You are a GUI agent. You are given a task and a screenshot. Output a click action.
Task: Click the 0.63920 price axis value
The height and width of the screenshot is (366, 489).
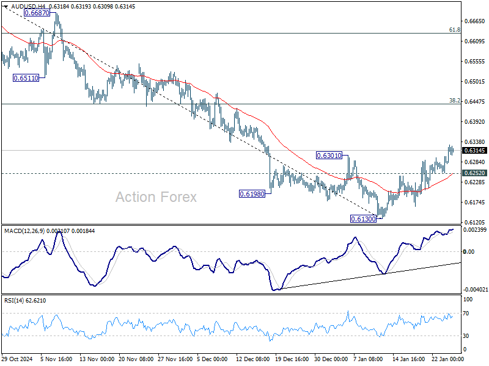click(475, 121)
